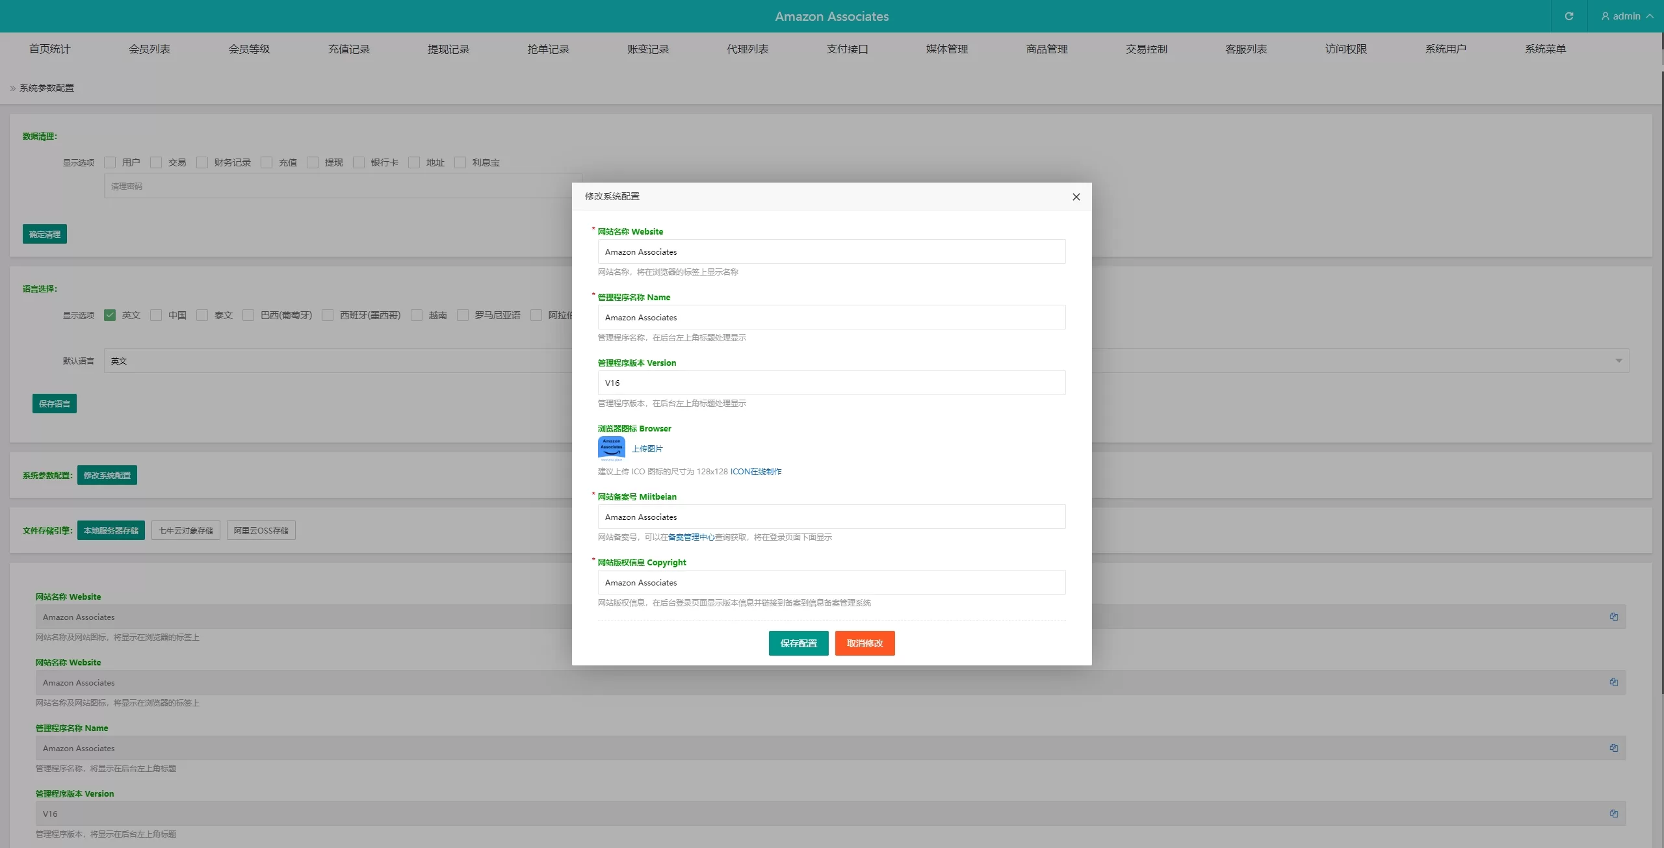Open the 会员列表 menu
Image resolution: width=1664 pixels, height=848 pixels.
click(149, 49)
